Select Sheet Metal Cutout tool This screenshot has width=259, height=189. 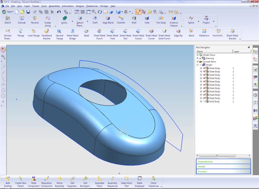[x=138, y=34]
